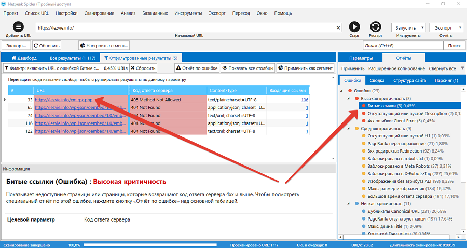
Task: Collapse the Средняя критичность (9) group
Action: pyautogui.click(x=349, y=129)
